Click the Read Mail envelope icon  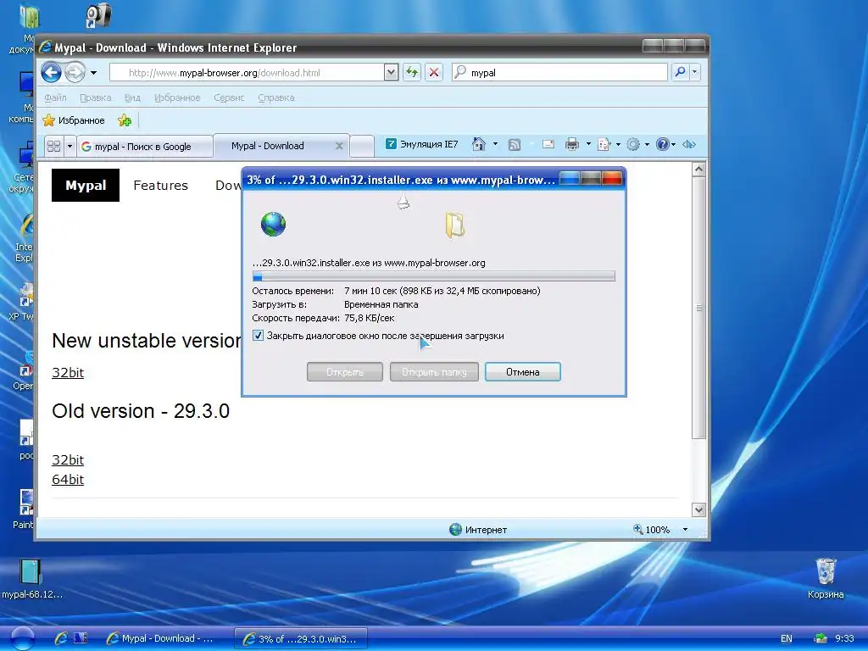548,144
